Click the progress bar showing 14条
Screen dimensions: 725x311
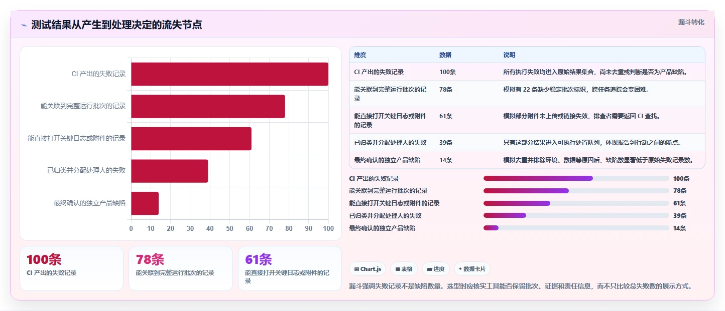click(576, 228)
